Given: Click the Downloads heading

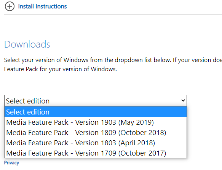Looking at the screenshot, I should (x=27, y=44).
